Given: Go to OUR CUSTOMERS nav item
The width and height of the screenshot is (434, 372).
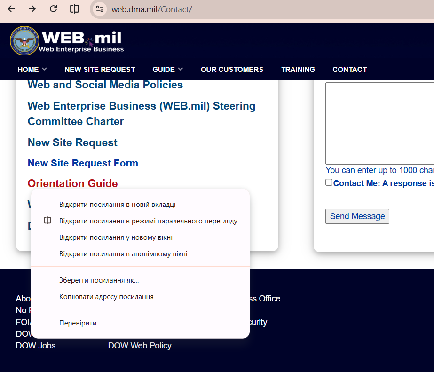Looking at the screenshot, I should 232,69.
